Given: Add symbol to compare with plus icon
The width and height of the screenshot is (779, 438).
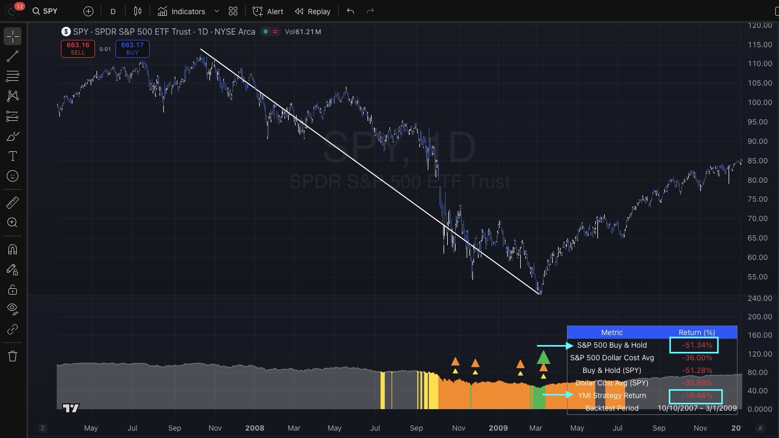Looking at the screenshot, I should [88, 11].
